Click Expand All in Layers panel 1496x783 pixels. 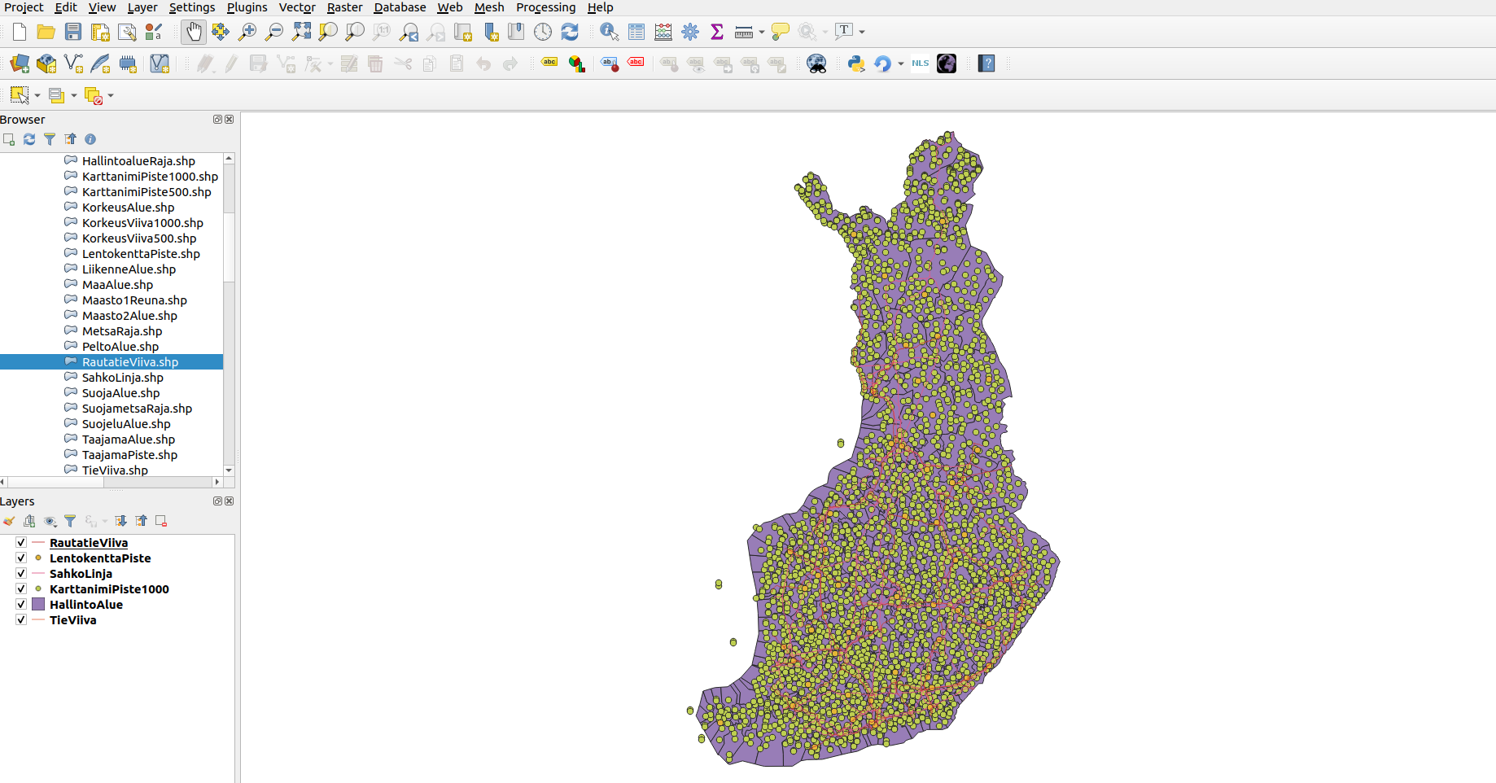click(121, 521)
